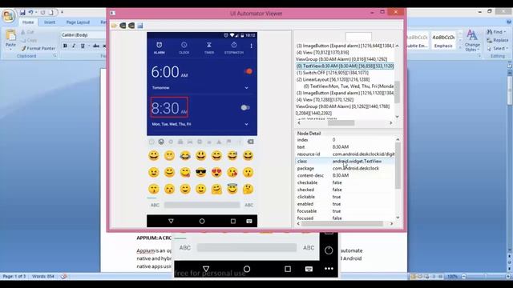Viewport: 513px width, 288px height.
Task: Tap the Android back triangle in viewer screenshot
Action: click(171, 221)
